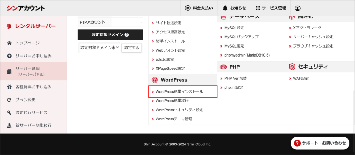The width and height of the screenshot is (355, 155).
Task: Click the help icon beside 設定対象ドメイン
Action: 127,35
